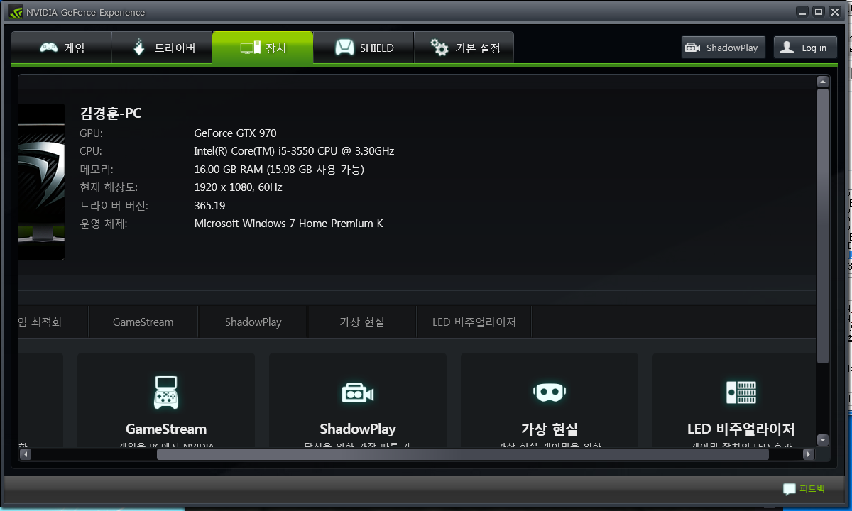This screenshot has width=852, height=511.
Task: Click the NVIDIA device thumbnail image
Action: point(42,182)
